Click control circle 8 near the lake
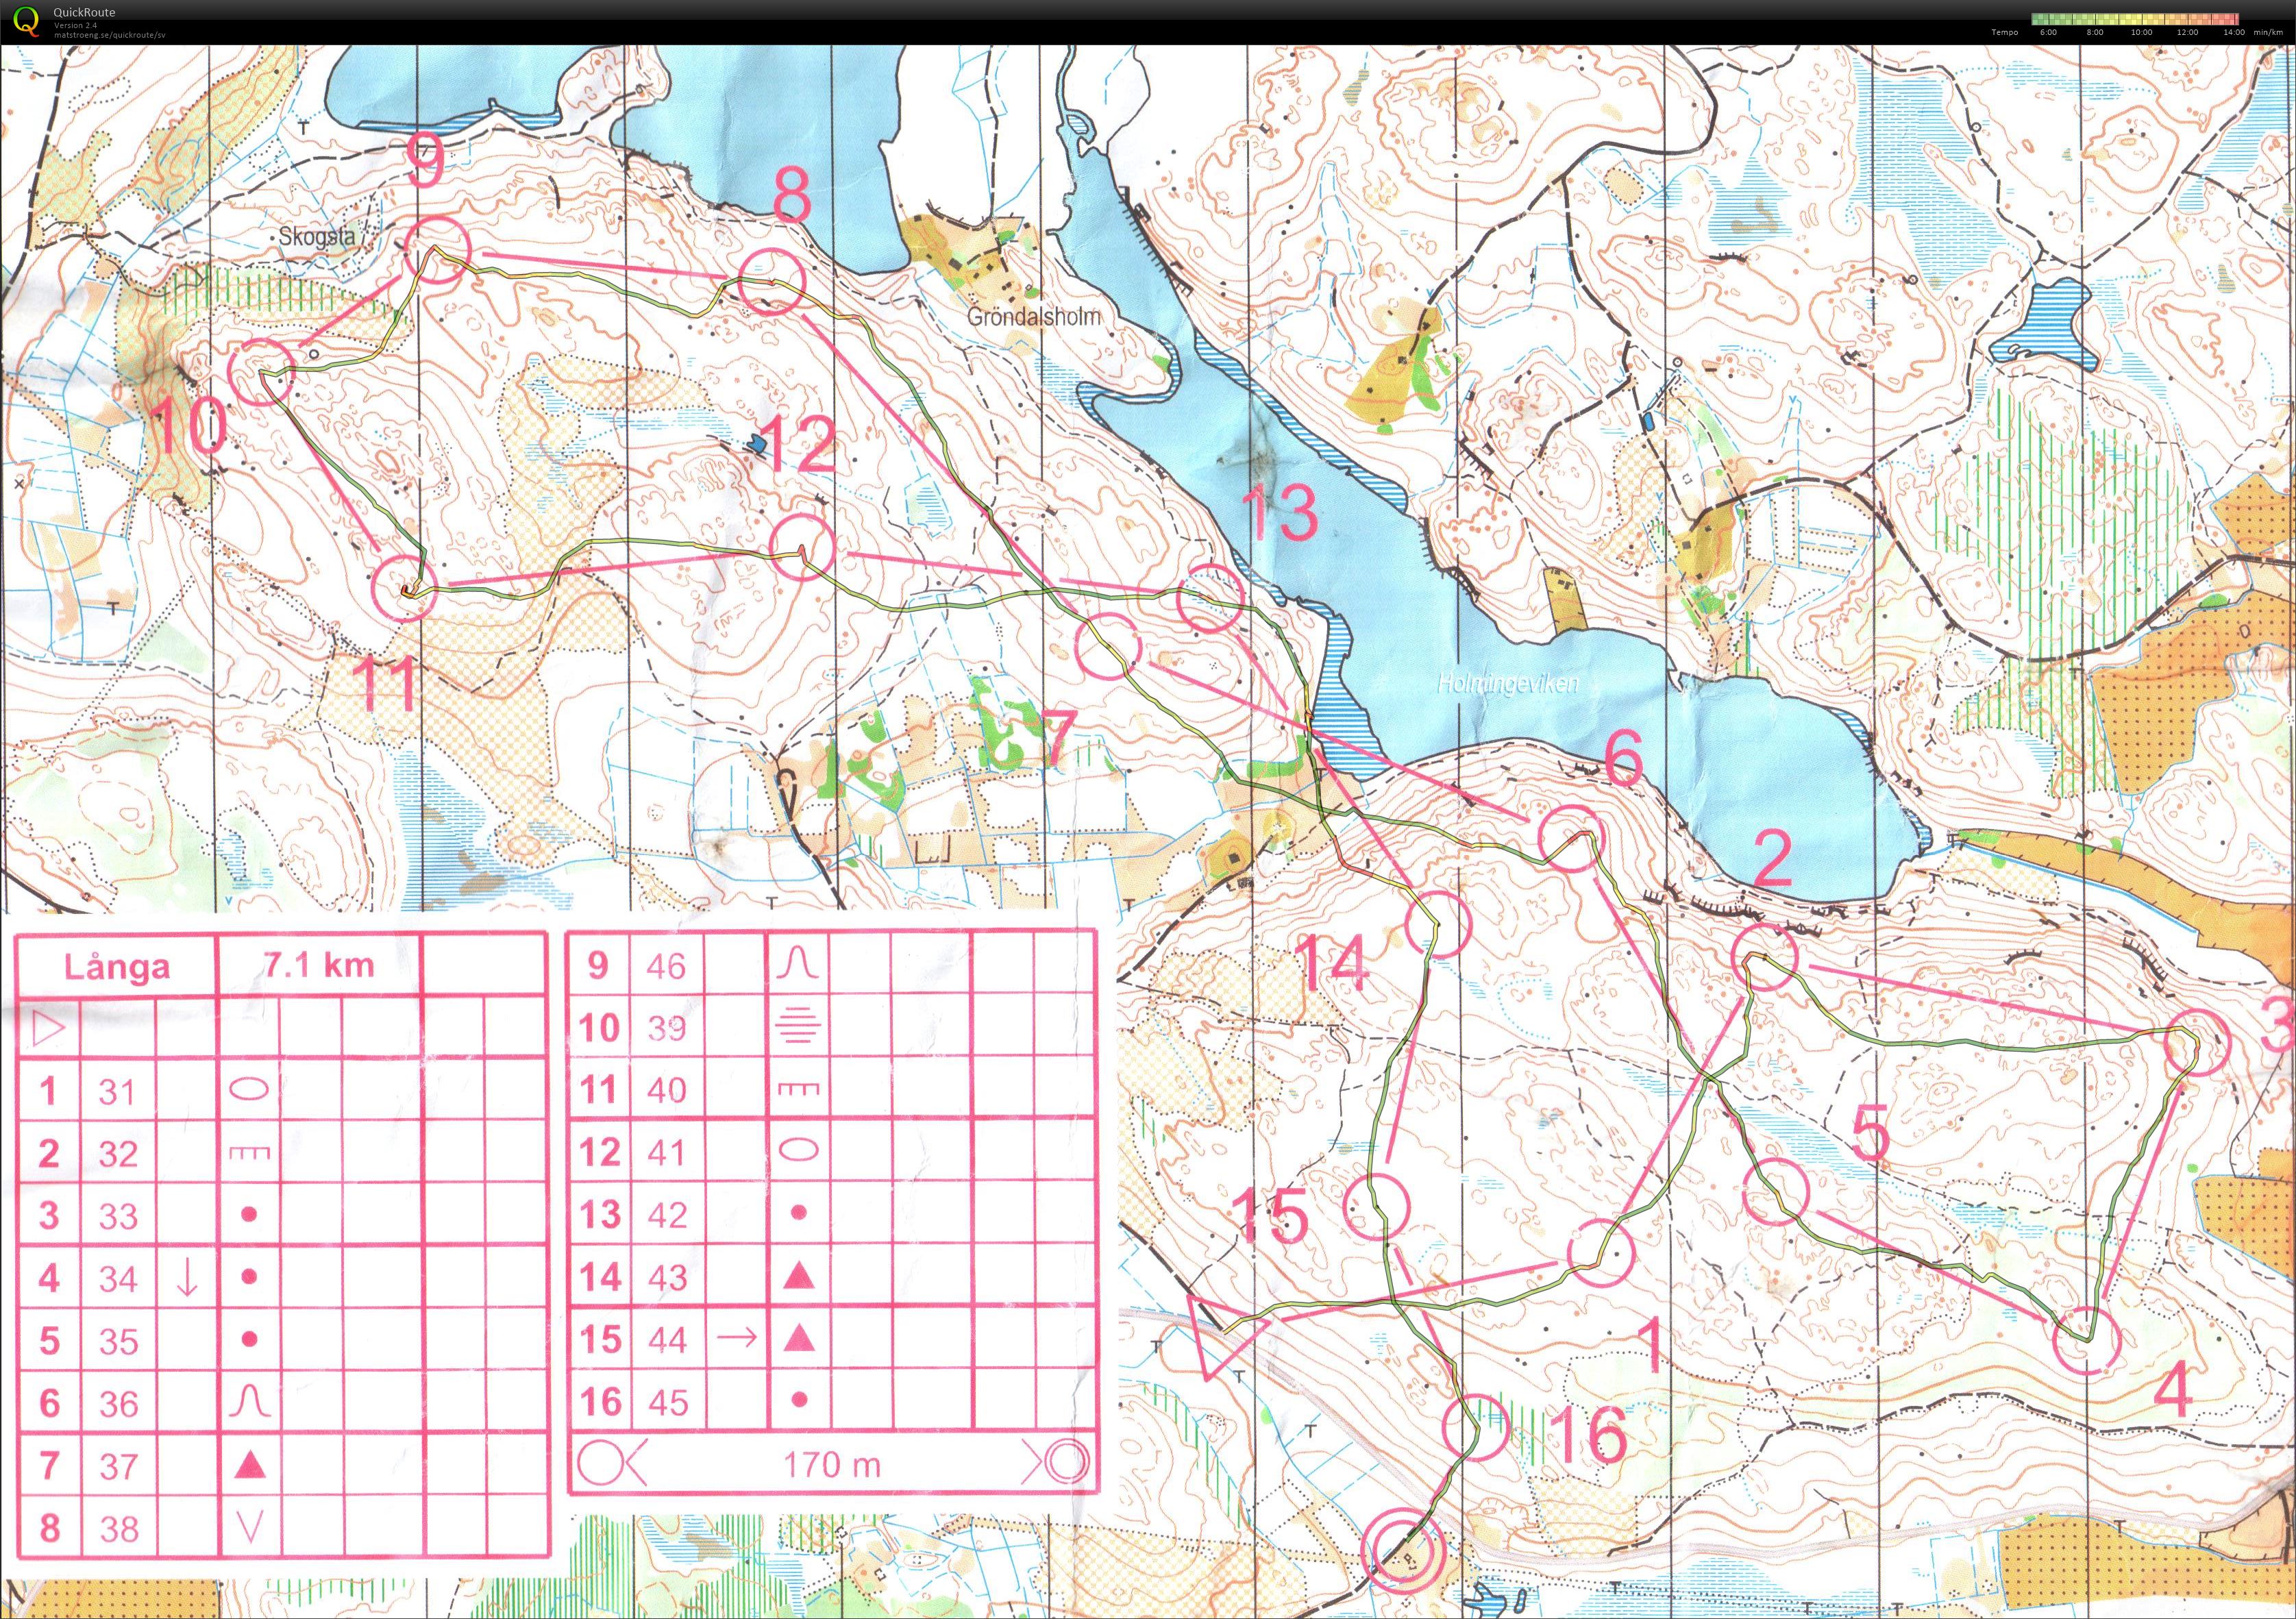 772,282
